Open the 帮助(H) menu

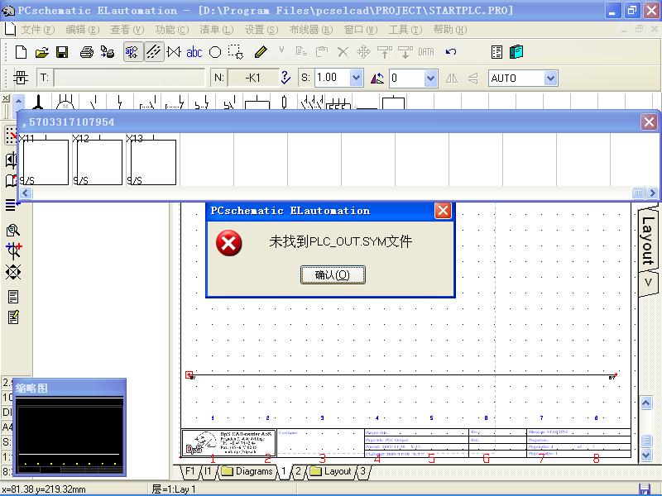(450, 30)
